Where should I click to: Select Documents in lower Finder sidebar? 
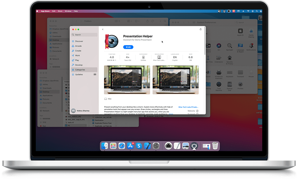(x=47, y=103)
